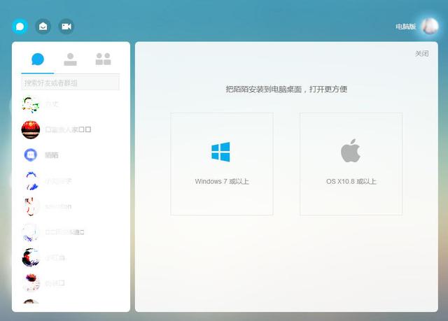The image size is (448, 321).
Task: Open the video camera icon in top bar
Action: point(66,27)
